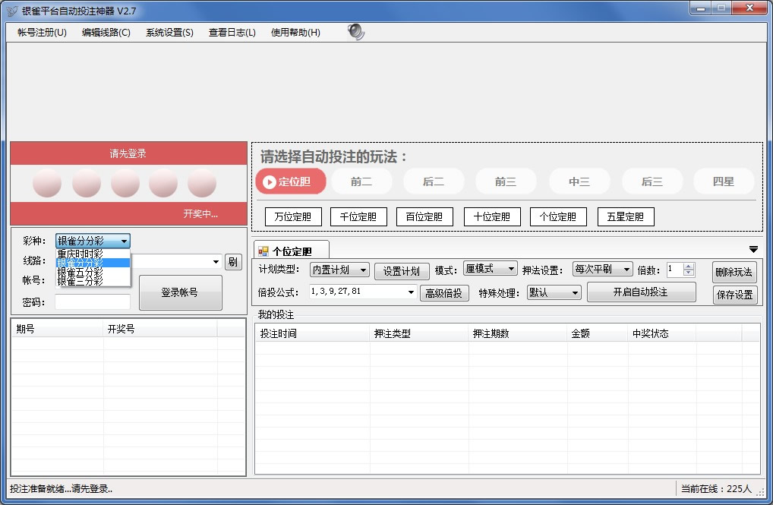773x505 pixels.
Task: Click the 个位定胆 tab icon
Action: (x=263, y=251)
